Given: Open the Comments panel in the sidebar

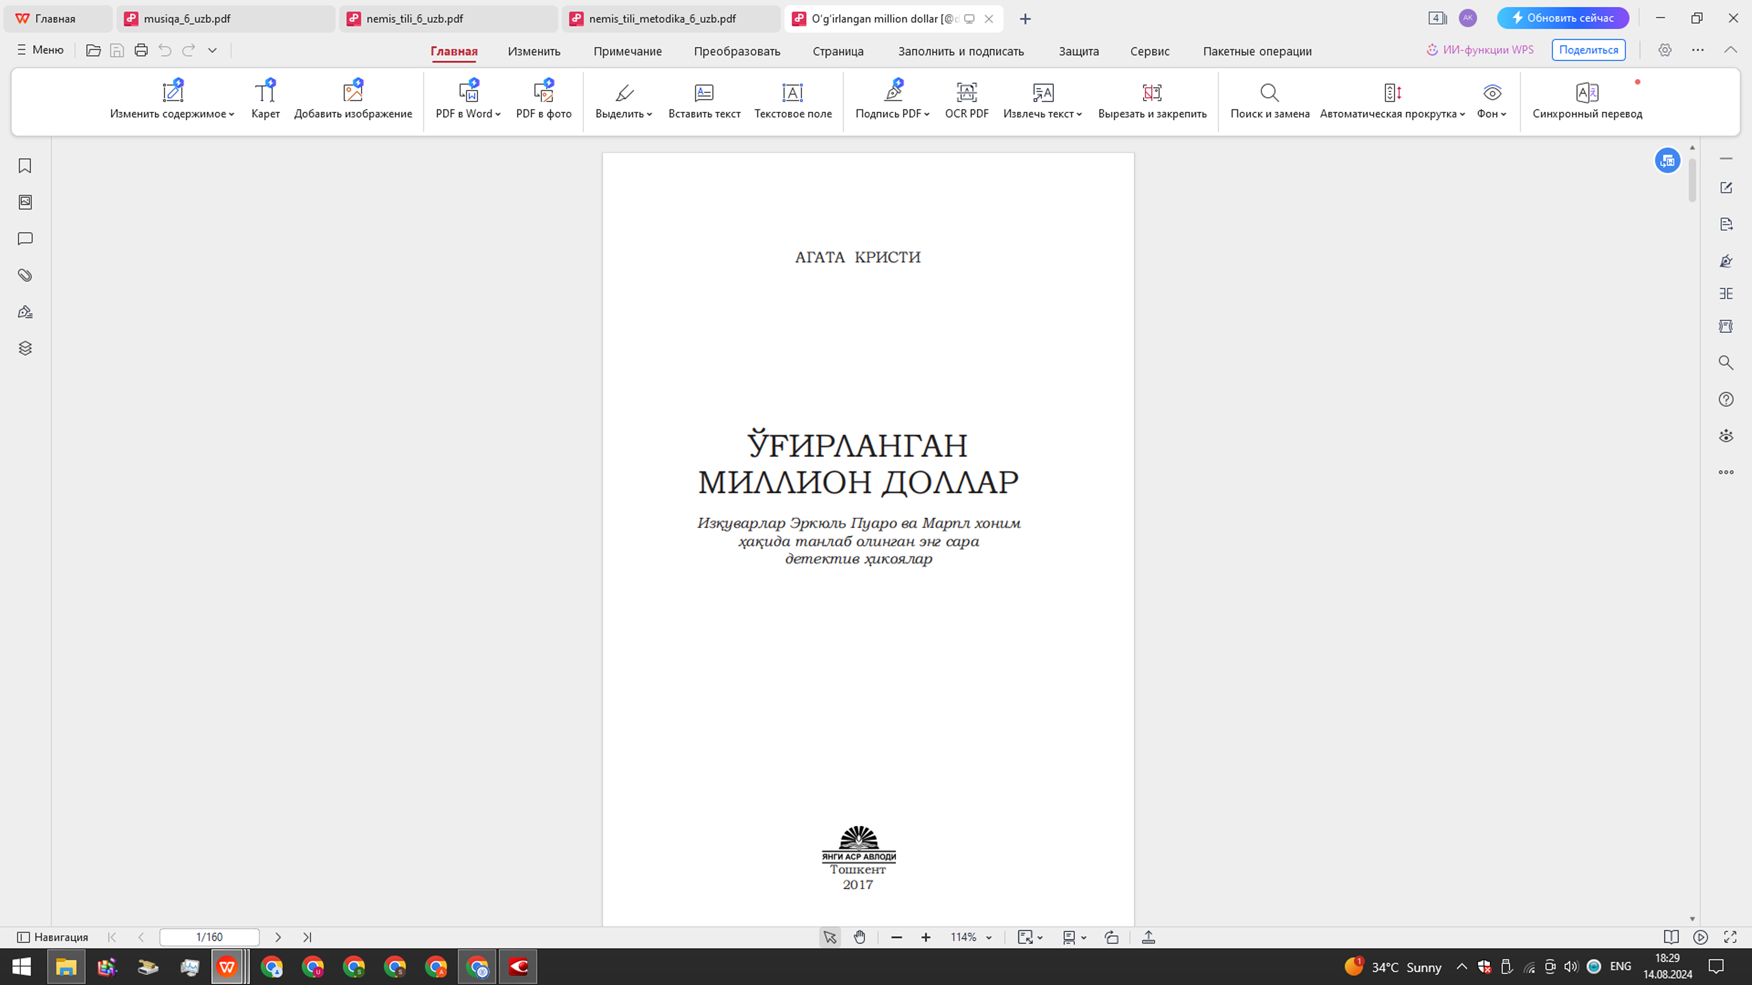Looking at the screenshot, I should click(25, 238).
